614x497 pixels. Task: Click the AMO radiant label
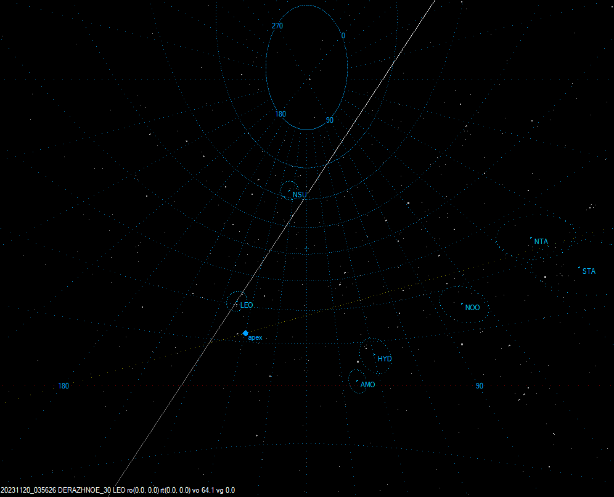[x=367, y=385]
